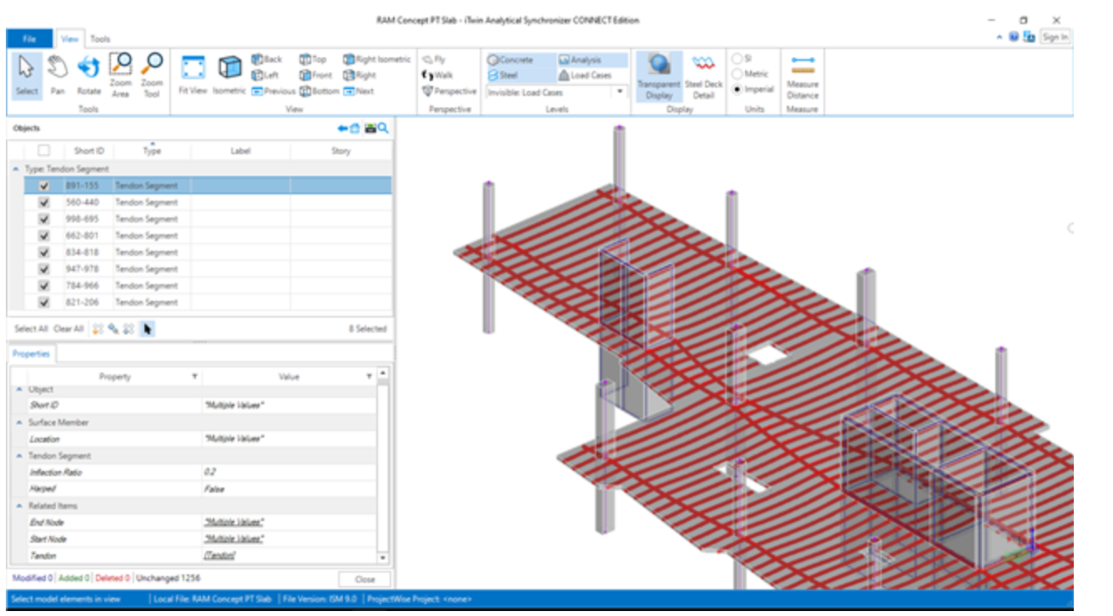The image size is (1113, 616).
Task: Enable Steel Deck Detail display
Action: point(703,75)
